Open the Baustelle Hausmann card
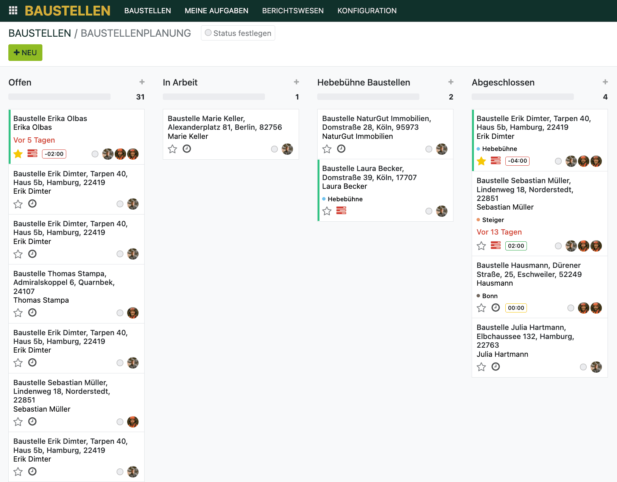The width and height of the screenshot is (617, 482). click(540, 287)
